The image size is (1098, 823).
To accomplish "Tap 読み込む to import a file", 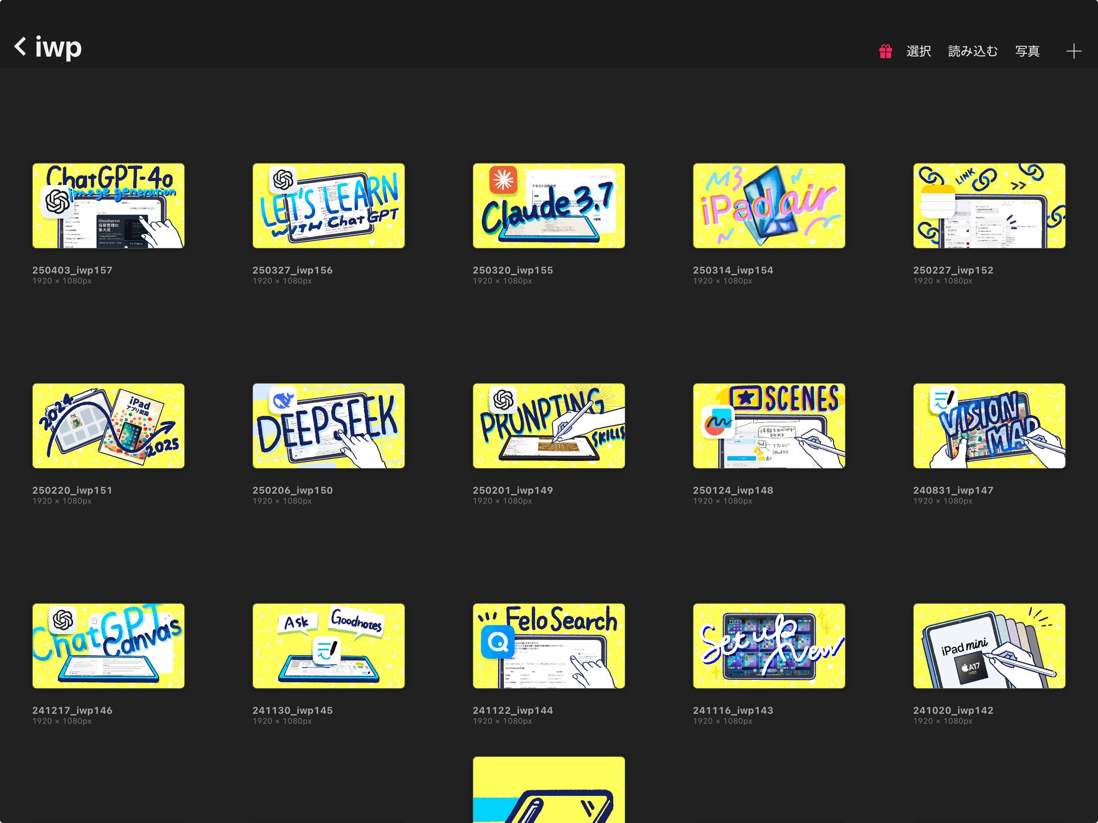I will pyautogui.click(x=973, y=51).
